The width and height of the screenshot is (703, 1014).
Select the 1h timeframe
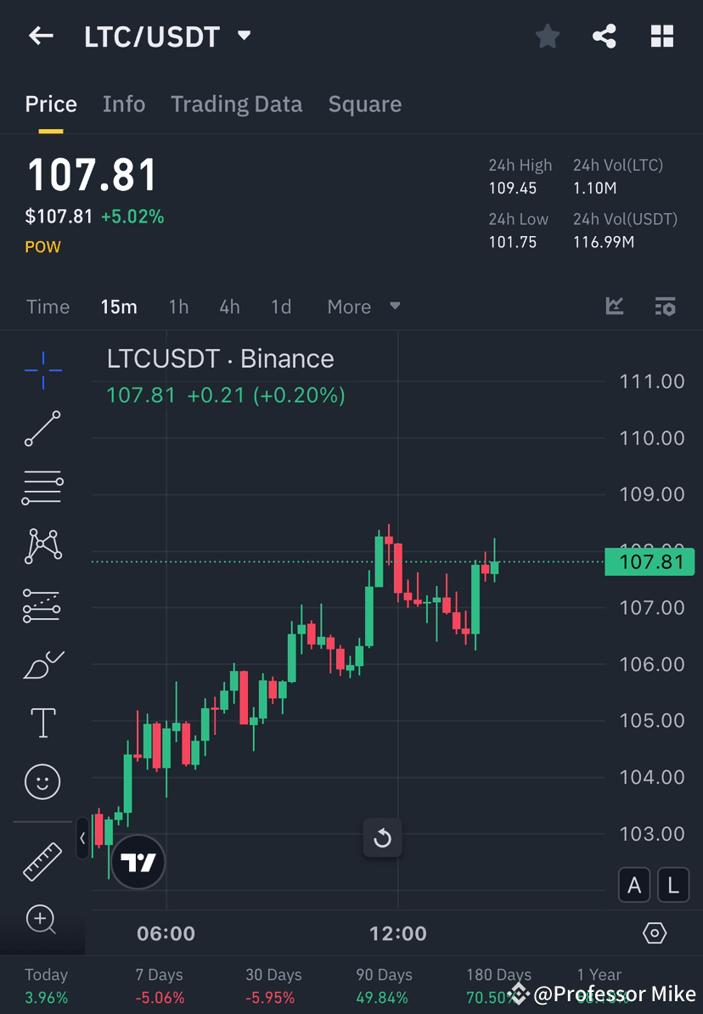tap(178, 307)
